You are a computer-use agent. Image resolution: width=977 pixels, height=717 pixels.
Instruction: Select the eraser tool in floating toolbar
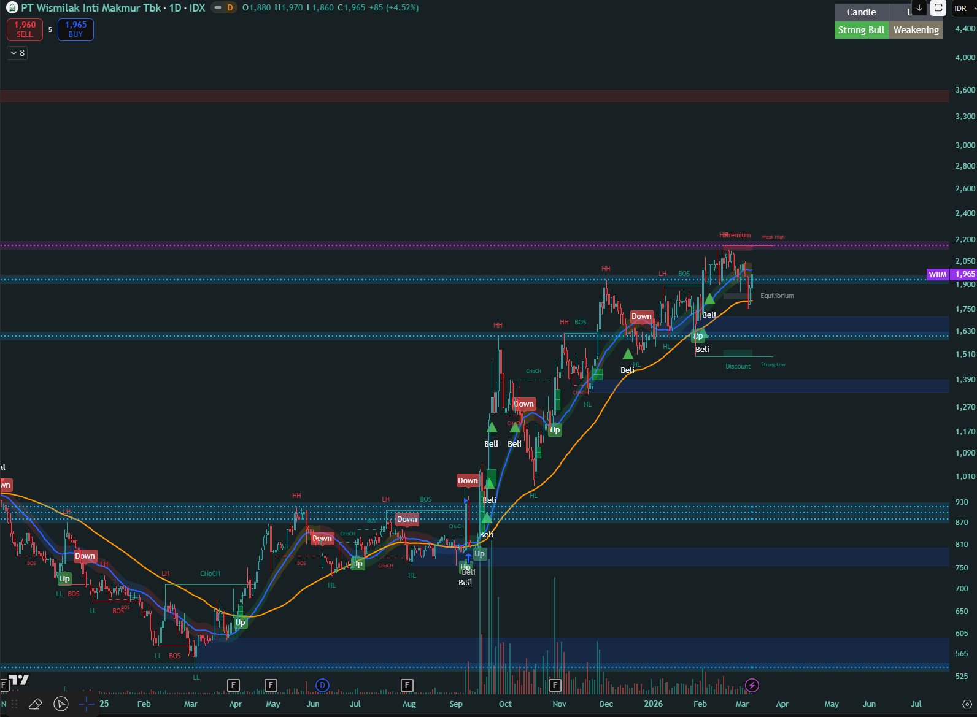pyautogui.click(x=35, y=704)
